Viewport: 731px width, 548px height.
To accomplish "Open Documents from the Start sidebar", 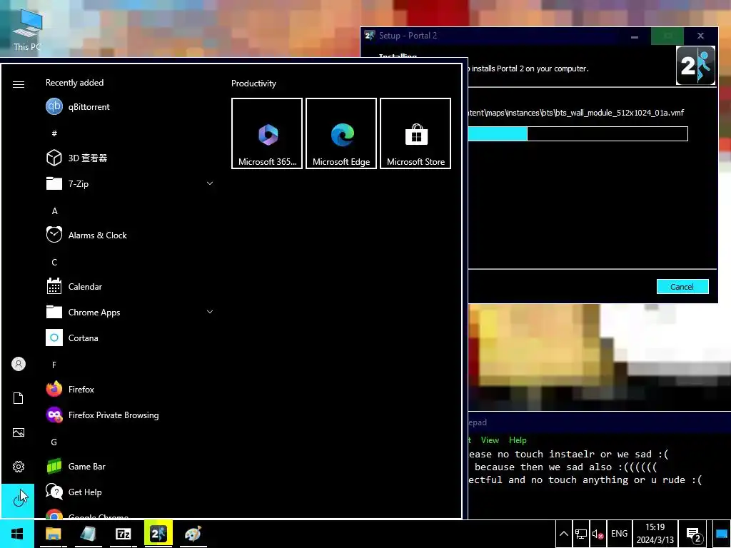I will (18, 398).
